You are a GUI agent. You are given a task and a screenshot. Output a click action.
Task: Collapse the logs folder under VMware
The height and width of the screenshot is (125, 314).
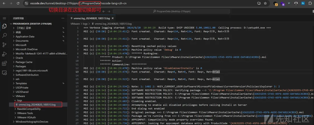(39, 100)
